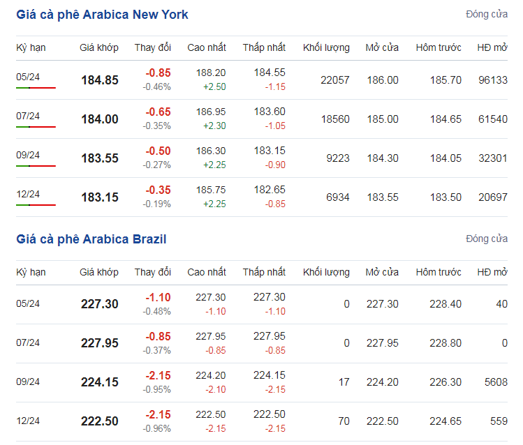This screenshot has width=523, height=445.
Task: Click the HĐ mở header in Brazil table
Action: click(x=492, y=272)
